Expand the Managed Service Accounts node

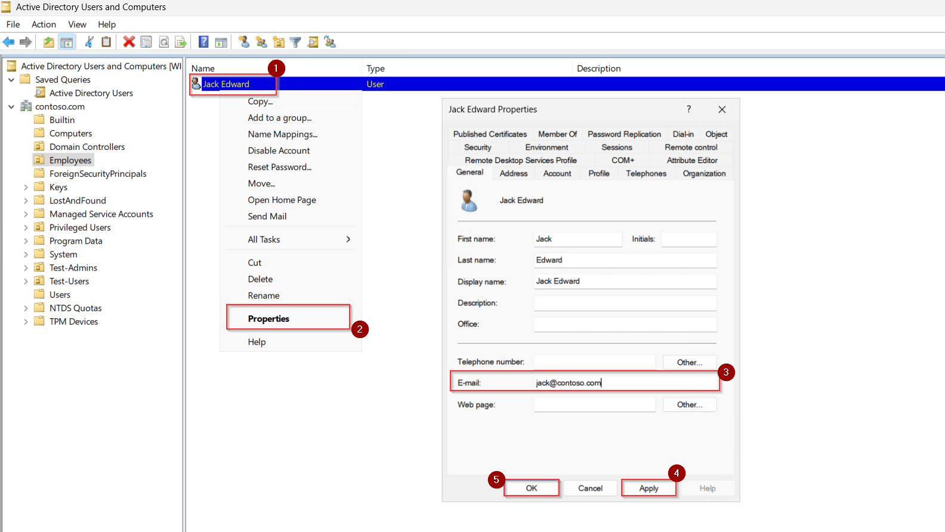26,214
